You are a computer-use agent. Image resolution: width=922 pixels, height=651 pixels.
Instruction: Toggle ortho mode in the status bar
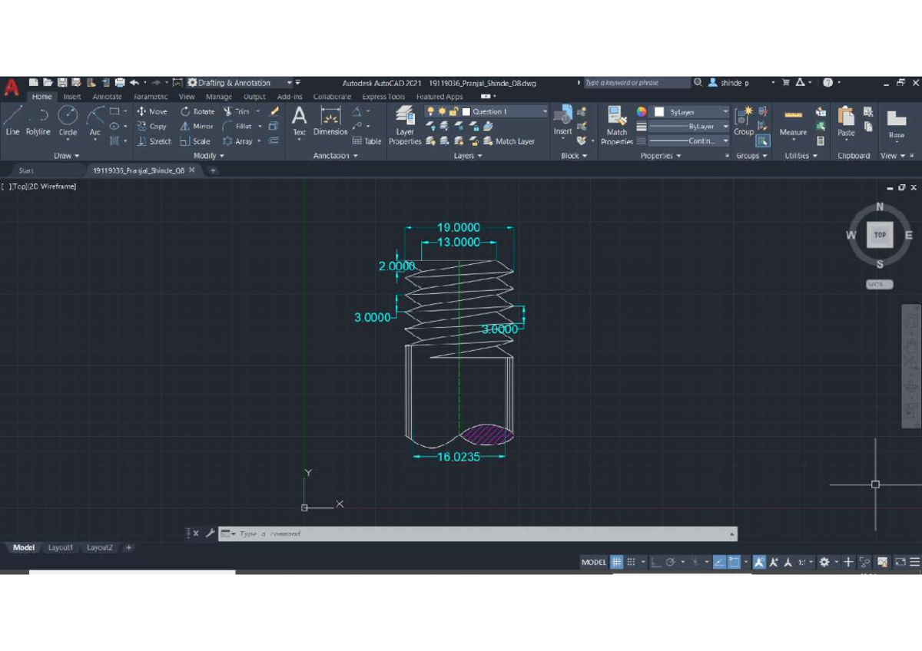pos(655,562)
